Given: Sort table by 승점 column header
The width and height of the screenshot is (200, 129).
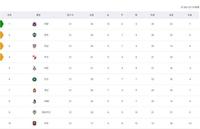Looking at the screenshot, I should 91,15.
